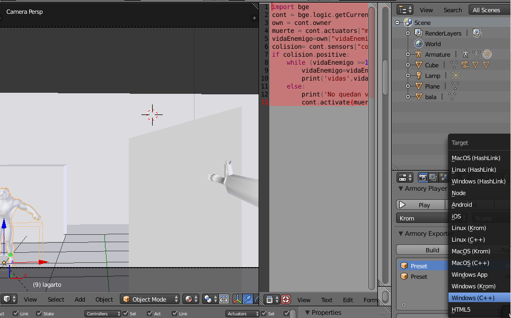Select the bala object in outliner
The width and height of the screenshot is (511, 318).
click(430, 97)
